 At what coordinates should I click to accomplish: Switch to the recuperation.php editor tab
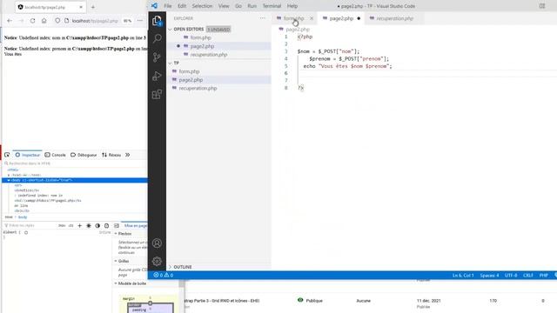click(394, 18)
